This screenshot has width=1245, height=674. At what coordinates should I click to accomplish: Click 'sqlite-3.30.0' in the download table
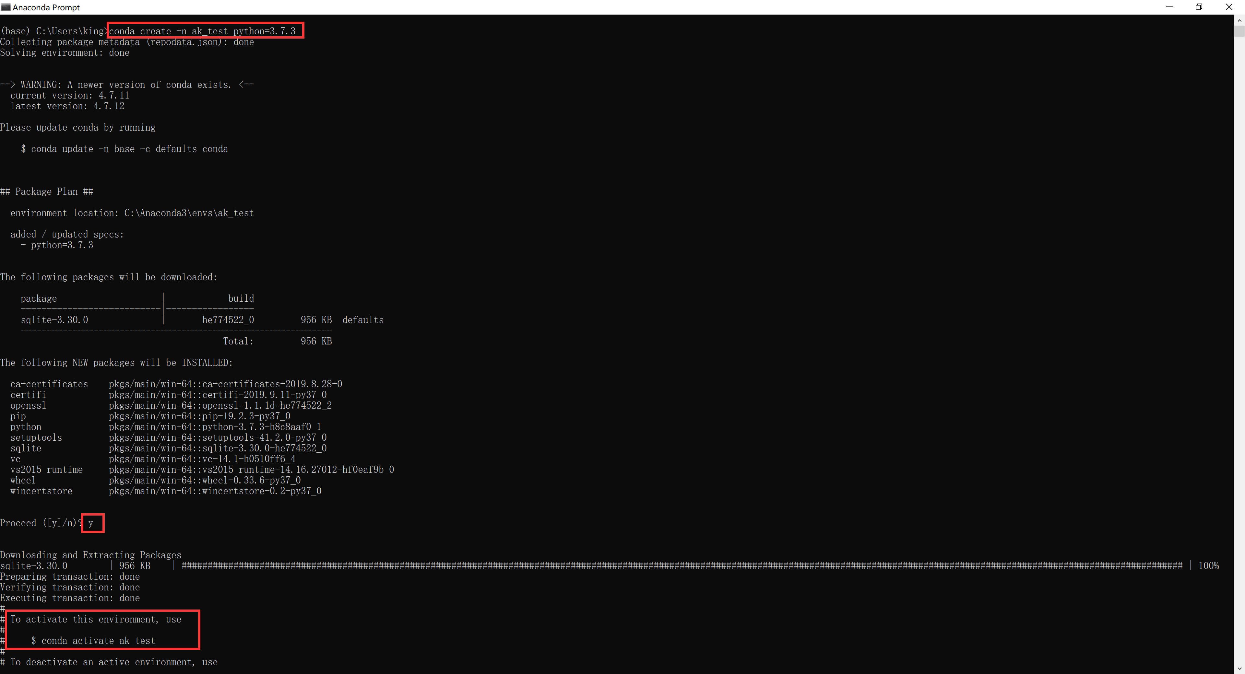pos(54,320)
